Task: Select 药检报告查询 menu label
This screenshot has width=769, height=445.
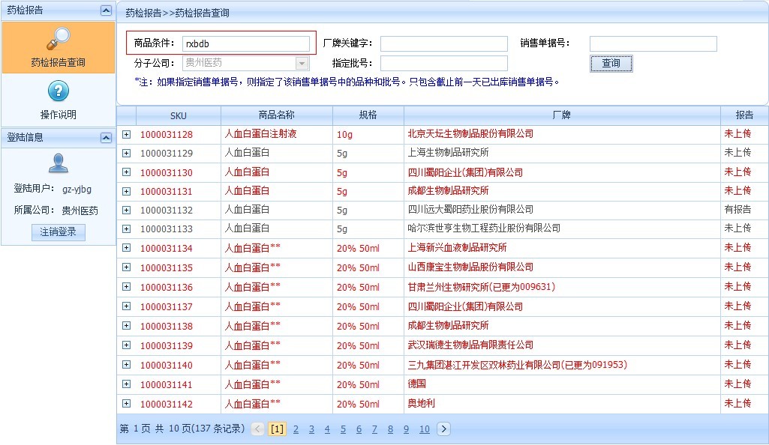Action: (59, 63)
